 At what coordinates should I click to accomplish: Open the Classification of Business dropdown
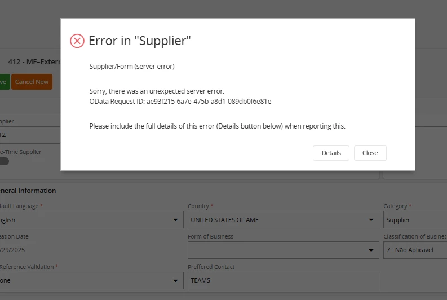click(415, 250)
